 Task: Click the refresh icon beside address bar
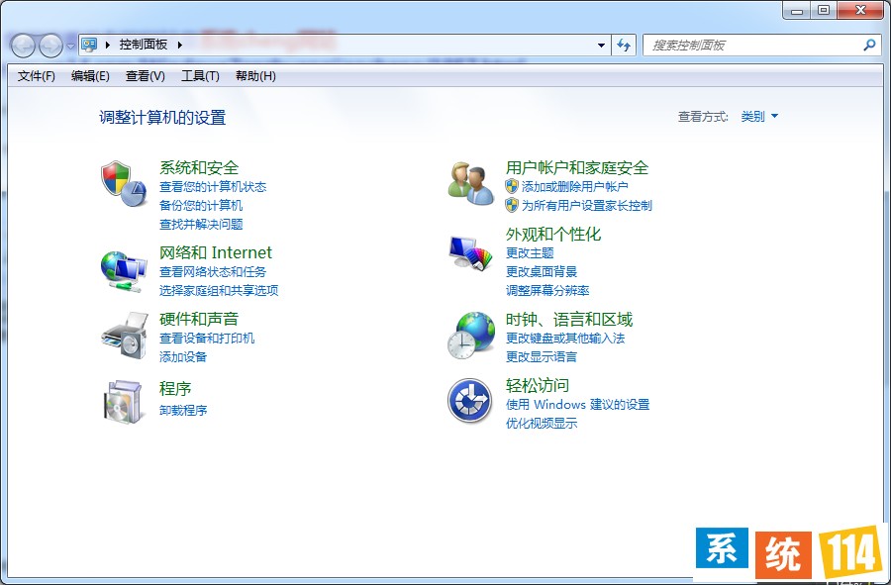click(624, 45)
